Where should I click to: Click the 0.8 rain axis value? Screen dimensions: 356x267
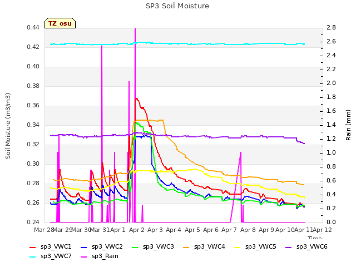[331, 167]
